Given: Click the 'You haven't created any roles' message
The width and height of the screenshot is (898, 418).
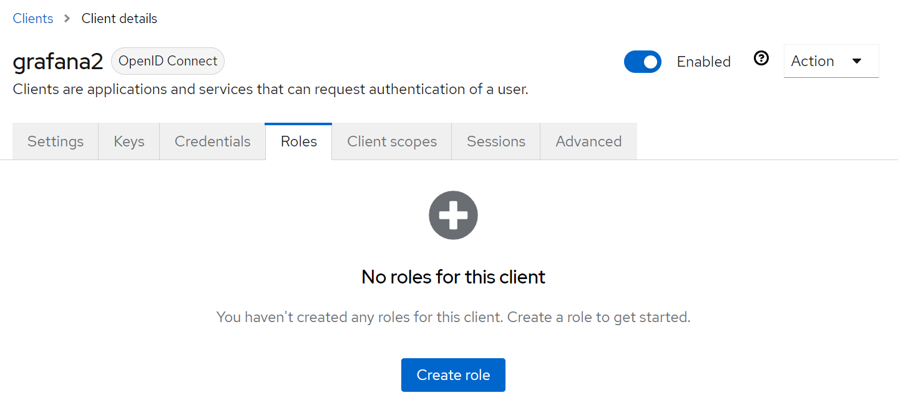Looking at the screenshot, I should coord(453,317).
